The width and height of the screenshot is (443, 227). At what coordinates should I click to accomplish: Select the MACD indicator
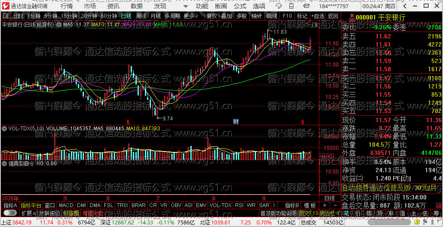tap(66, 205)
